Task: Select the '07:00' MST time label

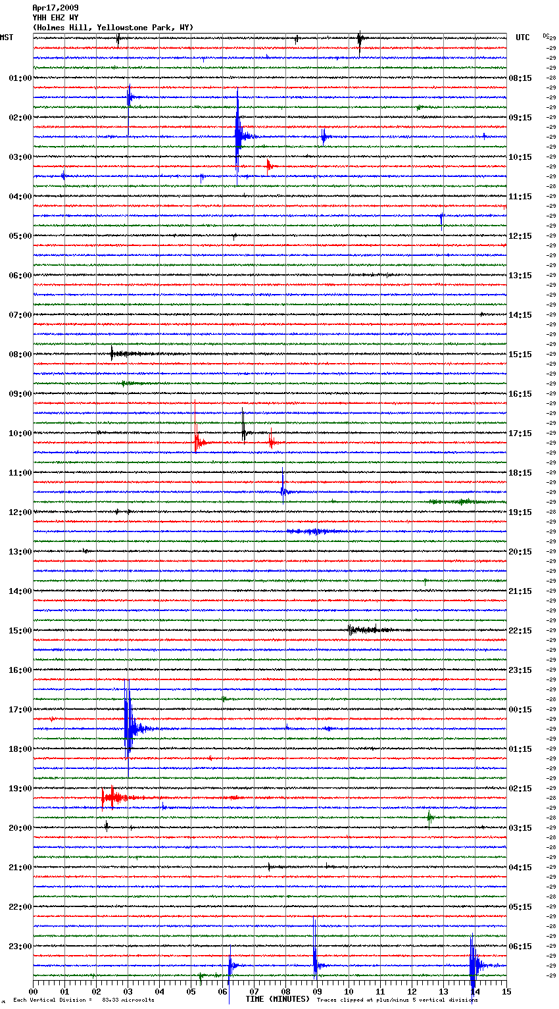Action: [x=20, y=315]
